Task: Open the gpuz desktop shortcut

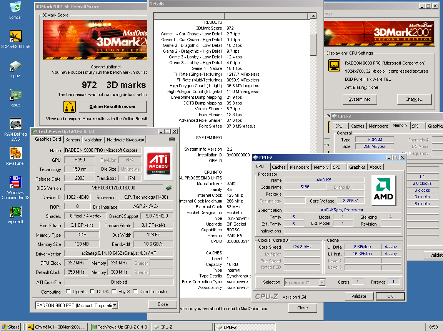Action: coord(15,98)
